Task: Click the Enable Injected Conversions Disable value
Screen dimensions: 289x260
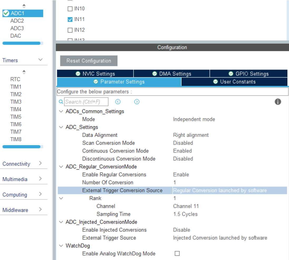Action: coord(182,230)
